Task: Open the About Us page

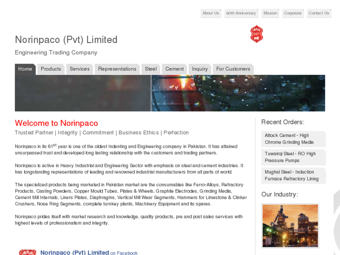Action: pos(211,13)
